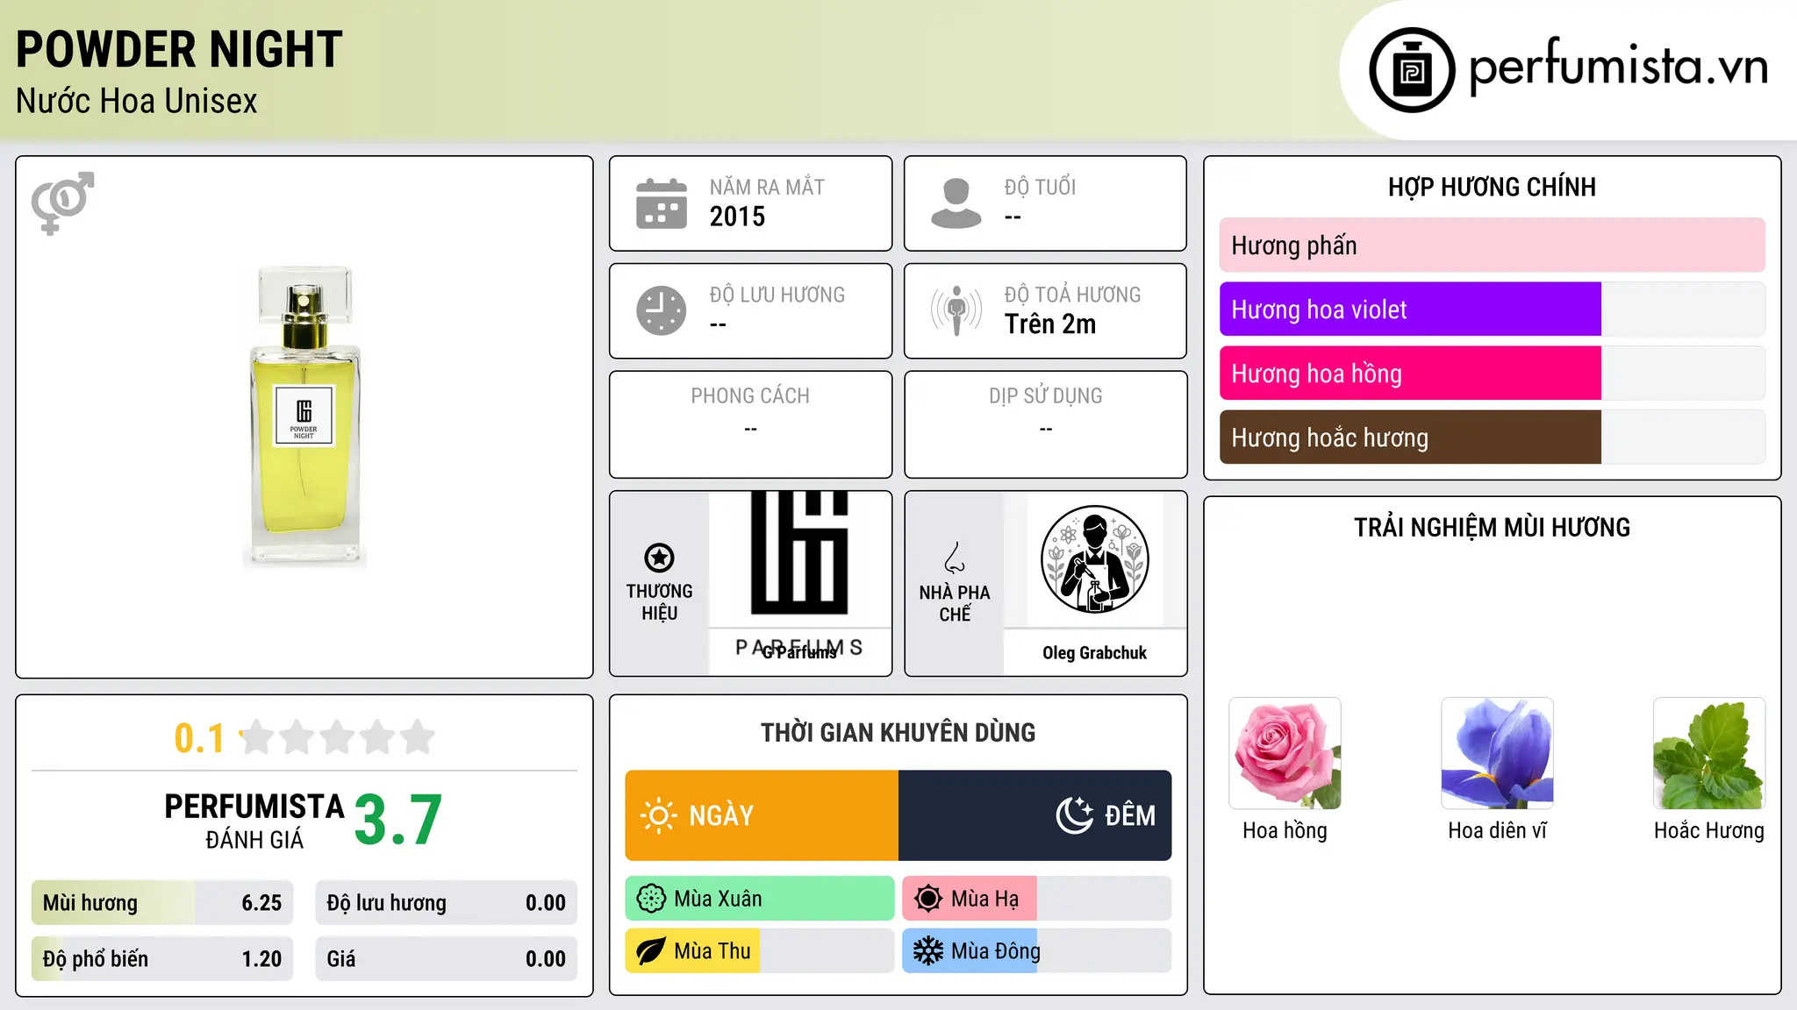Click the five-star rating row

click(x=338, y=737)
